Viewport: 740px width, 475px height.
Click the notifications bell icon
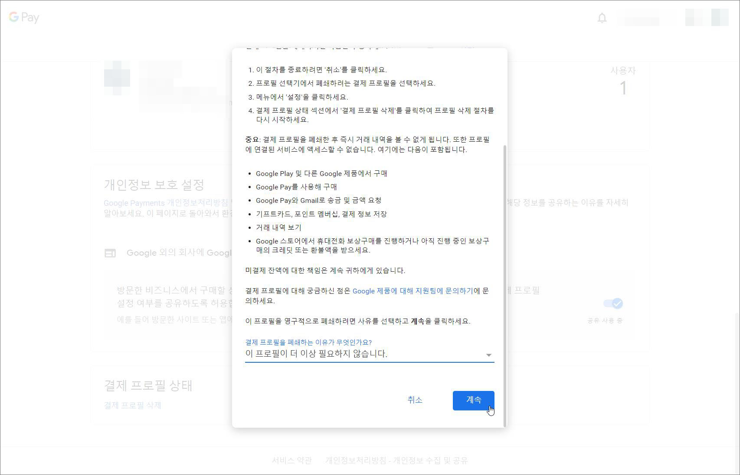pyautogui.click(x=602, y=18)
